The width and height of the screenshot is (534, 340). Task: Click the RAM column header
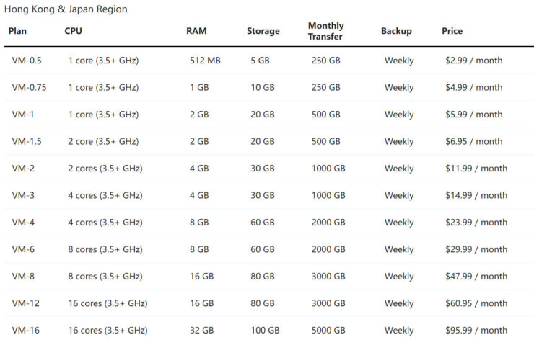[x=196, y=31]
